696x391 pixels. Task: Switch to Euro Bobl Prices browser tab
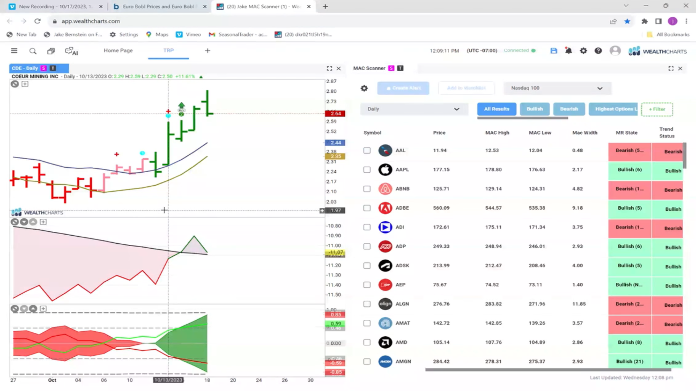coord(159,7)
